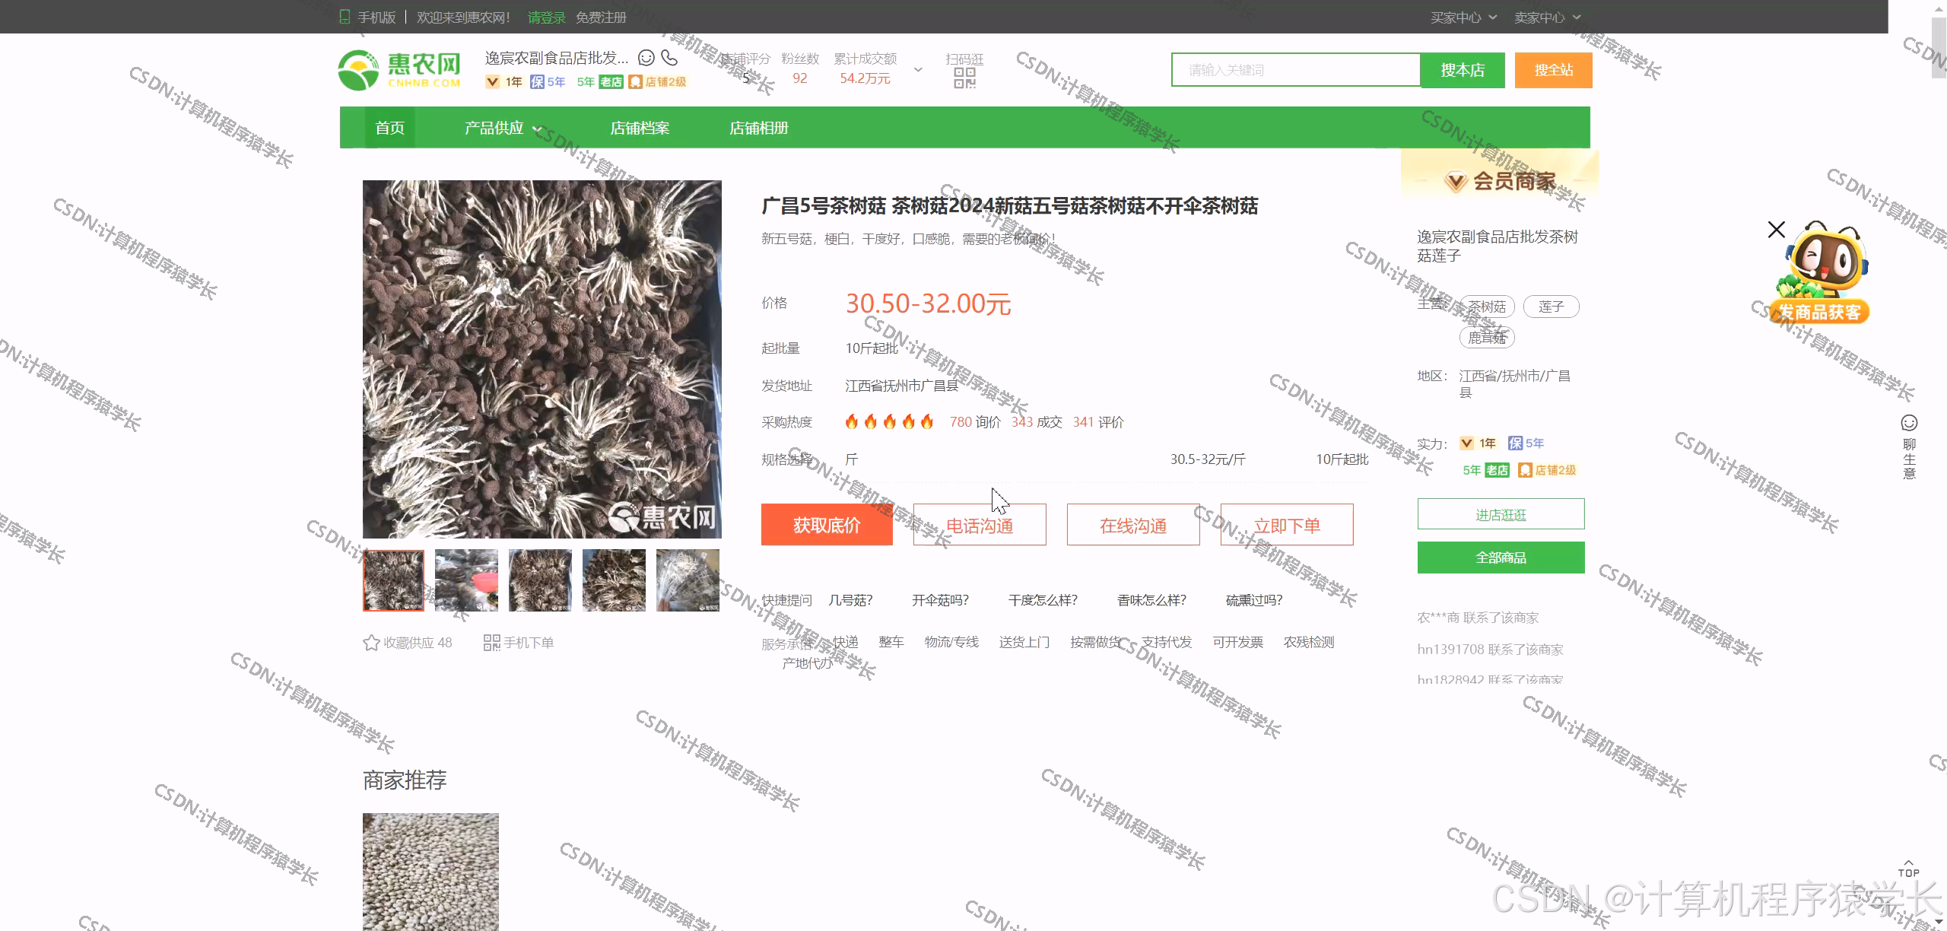The image size is (1947, 931).
Task: Close the 发商品获客 floating mascot
Action: coord(1776,229)
